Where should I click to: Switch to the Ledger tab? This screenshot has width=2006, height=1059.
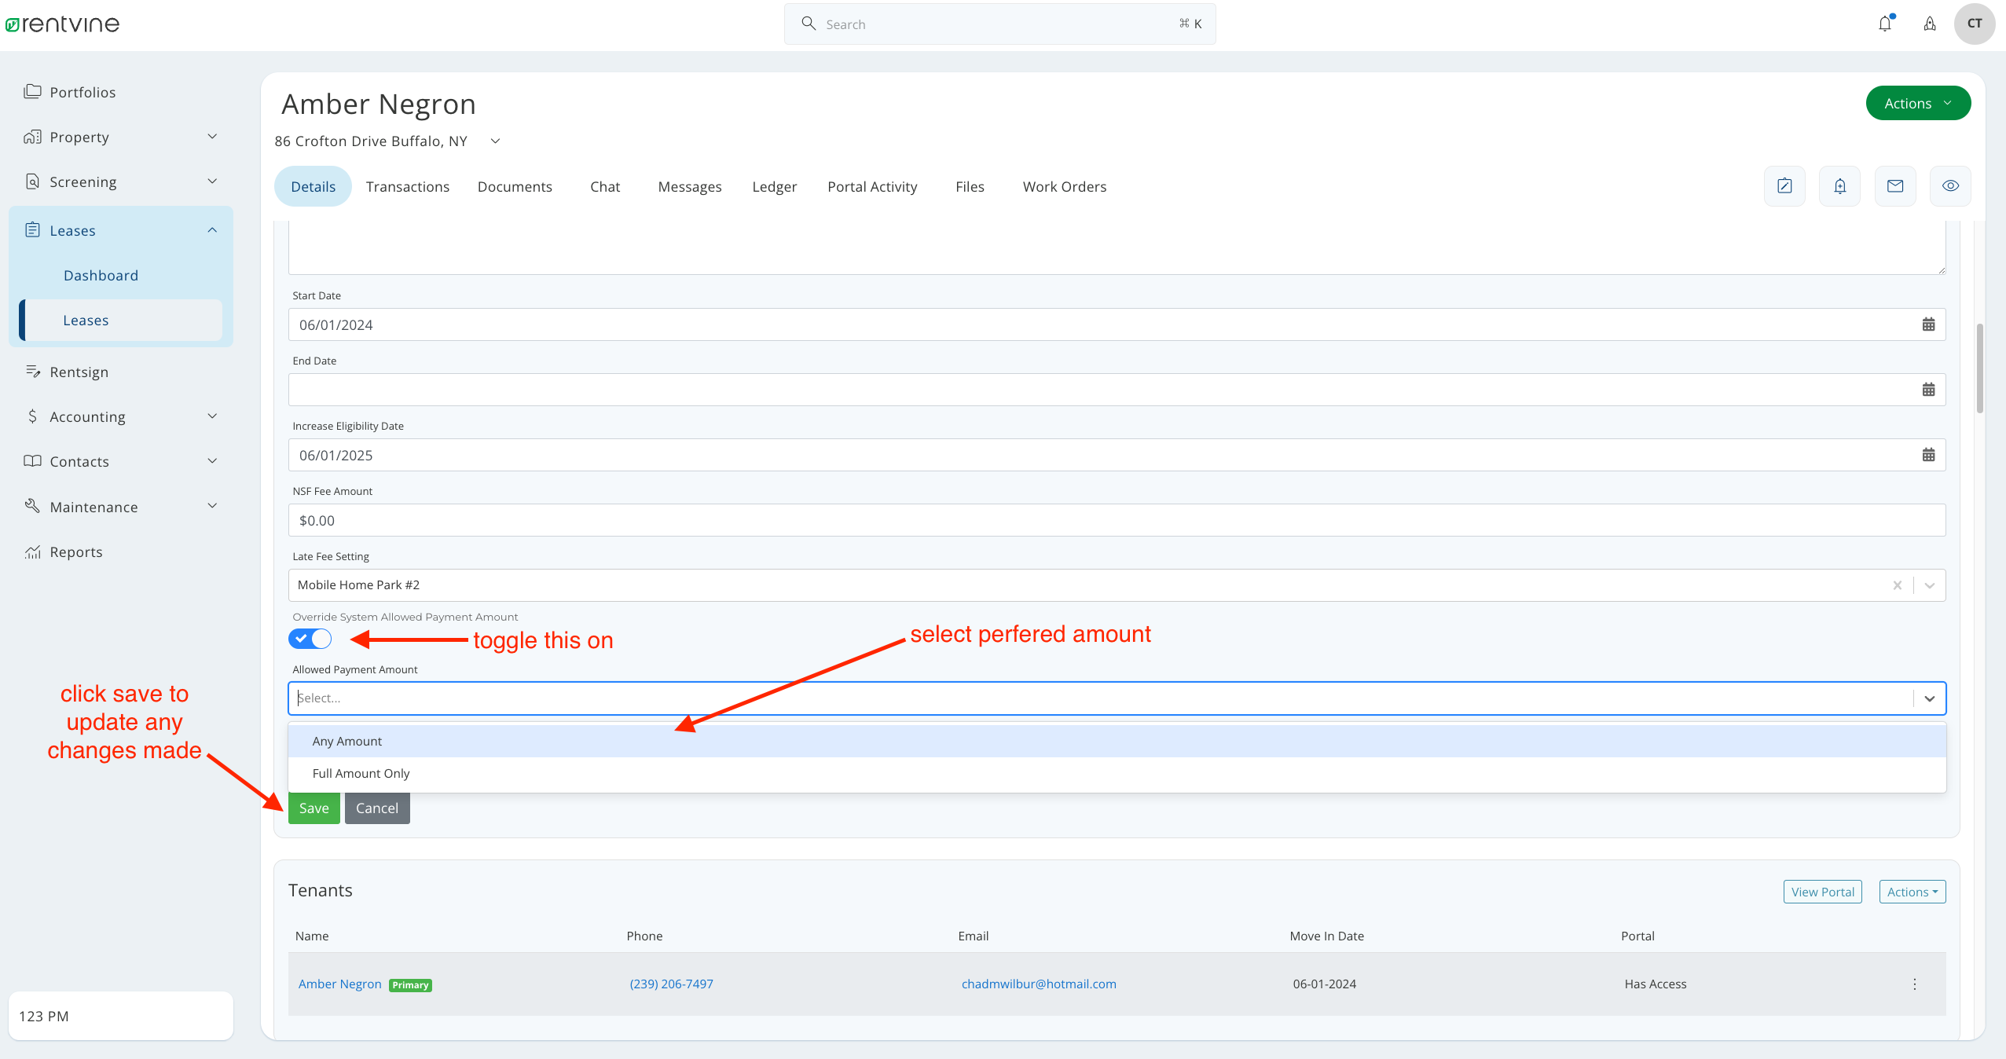click(774, 186)
